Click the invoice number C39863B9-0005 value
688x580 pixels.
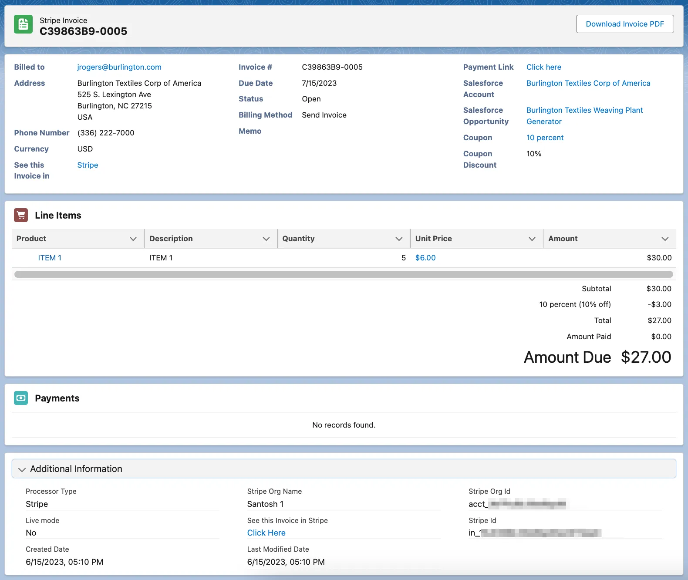coord(332,67)
